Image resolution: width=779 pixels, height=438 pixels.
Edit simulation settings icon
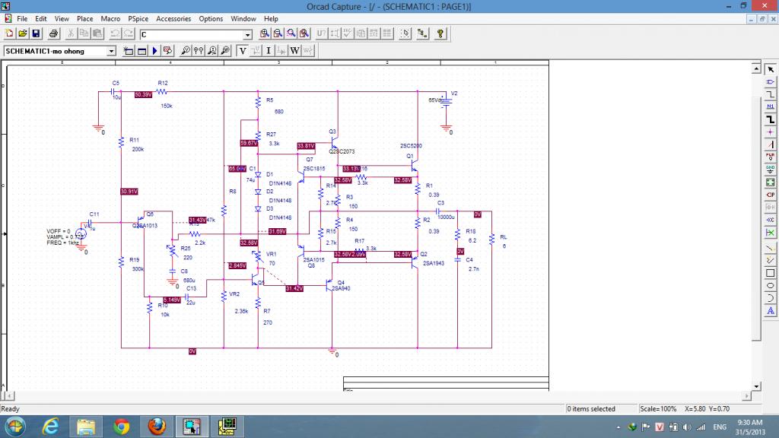(x=141, y=51)
